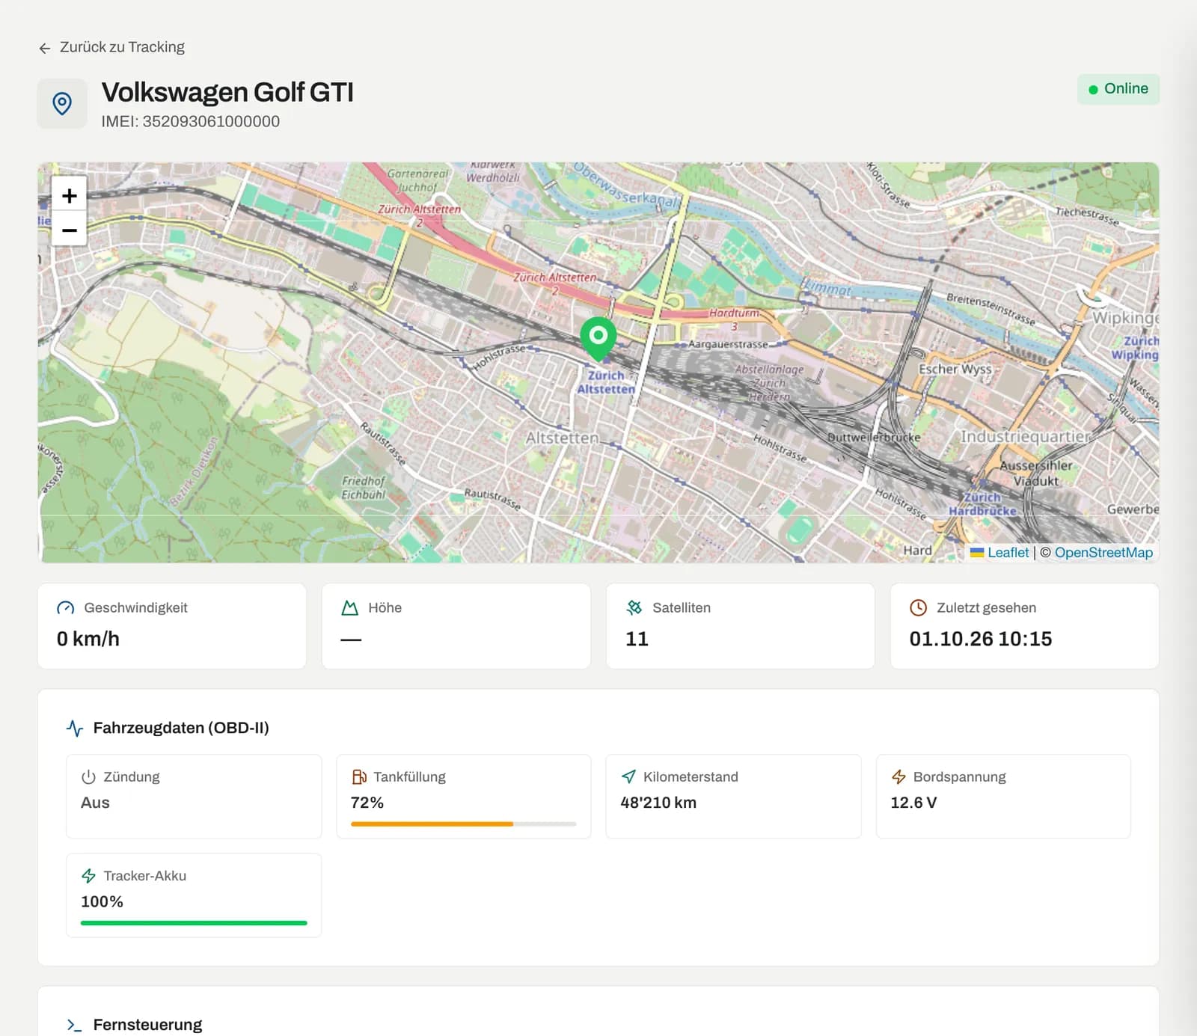The image size is (1197, 1036).
Task: Click the navigation arrow icon in Kilometerstand card
Action: pyautogui.click(x=628, y=777)
